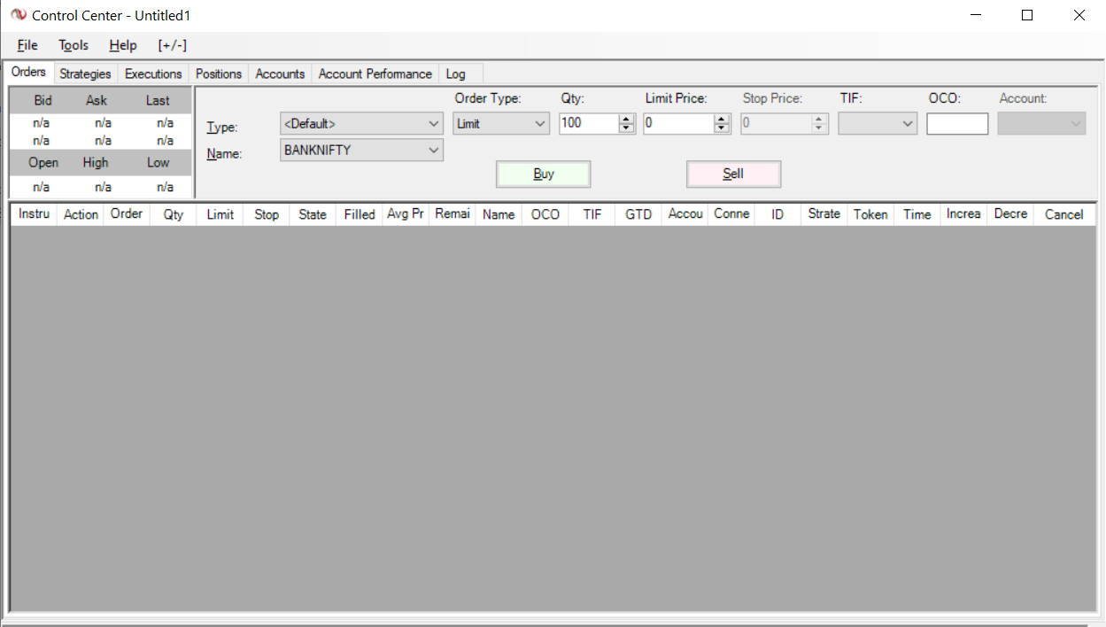Open the Help menu
Image resolution: width=1106 pixels, height=627 pixels.
coord(123,45)
